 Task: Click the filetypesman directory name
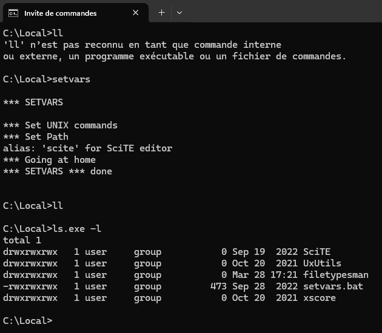click(x=336, y=275)
